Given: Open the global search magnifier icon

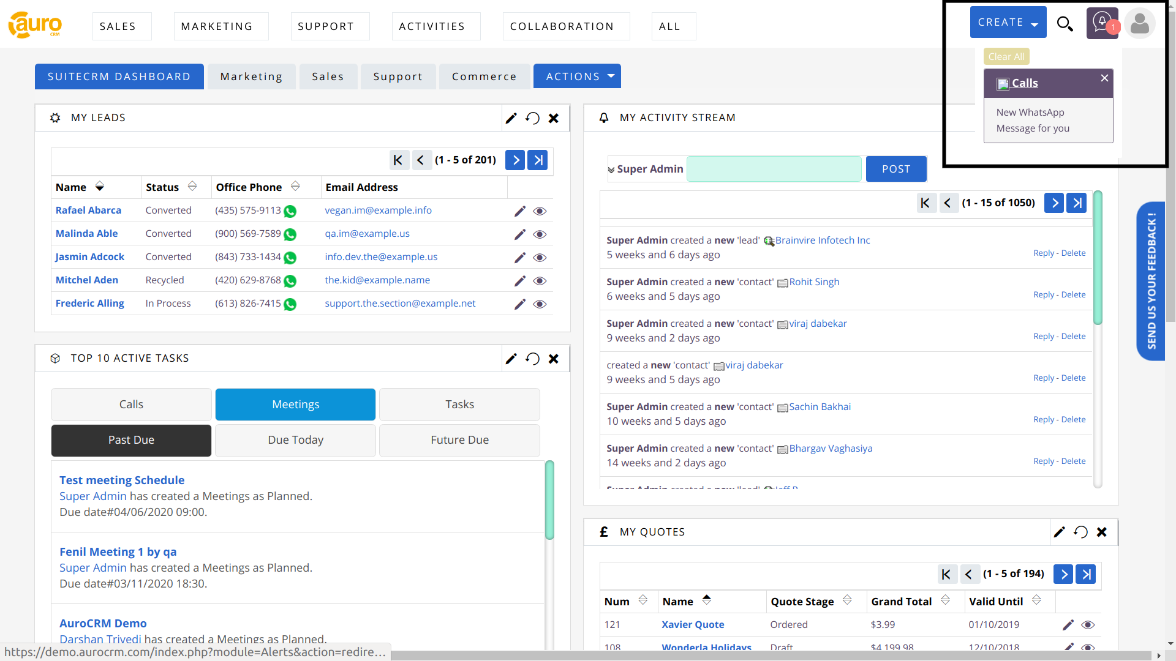Looking at the screenshot, I should click(1065, 24).
